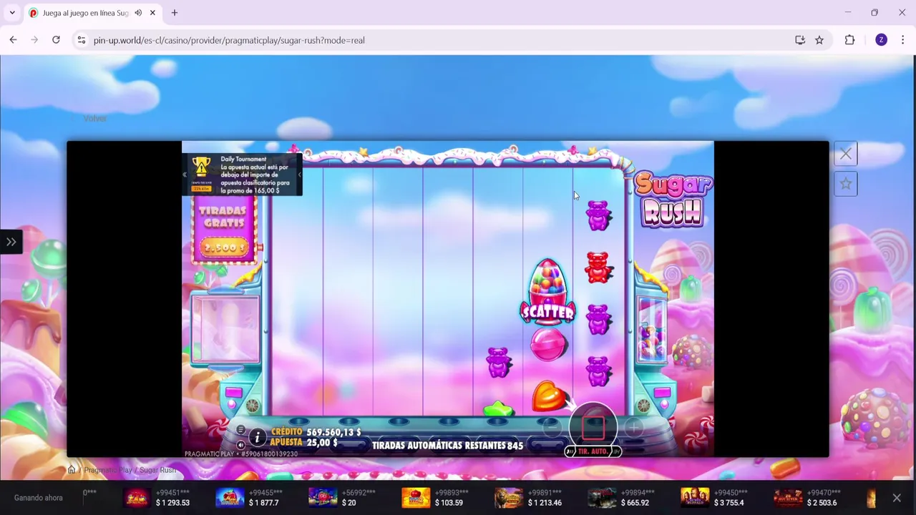
Task: Mute tab via speaker icon on tab
Action: pos(138,13)
